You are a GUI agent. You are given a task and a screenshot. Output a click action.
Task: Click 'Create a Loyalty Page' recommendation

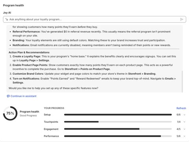[27, 56]
